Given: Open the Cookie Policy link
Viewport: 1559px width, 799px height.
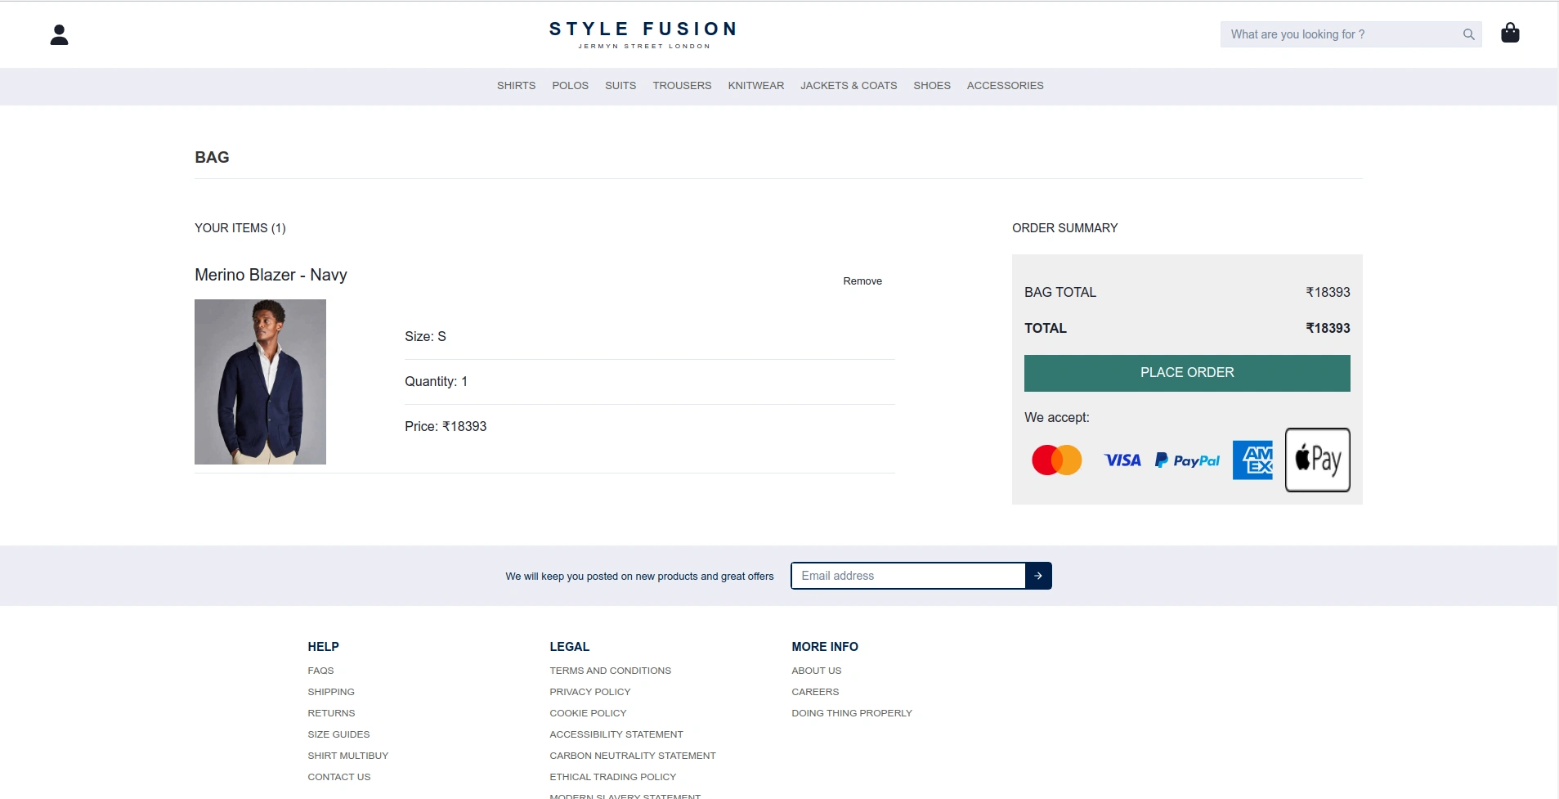Looking at the screenshot, I should [x=588, y=713].
